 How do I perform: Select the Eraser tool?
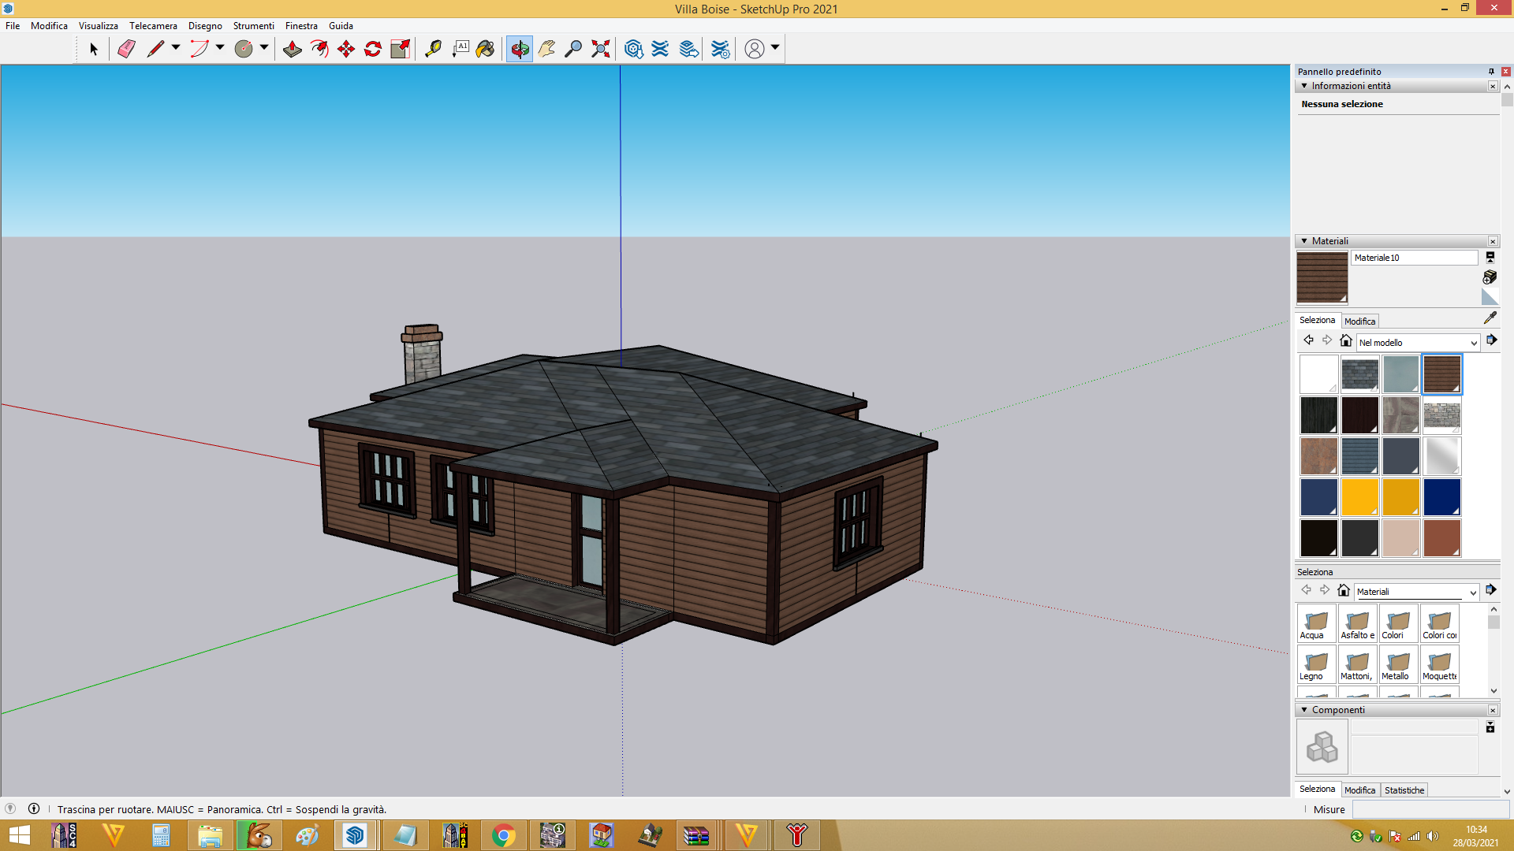point(126,49)
